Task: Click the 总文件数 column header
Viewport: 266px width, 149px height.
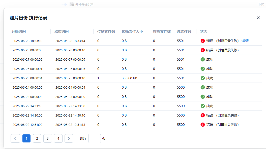Action: point(184,31)
